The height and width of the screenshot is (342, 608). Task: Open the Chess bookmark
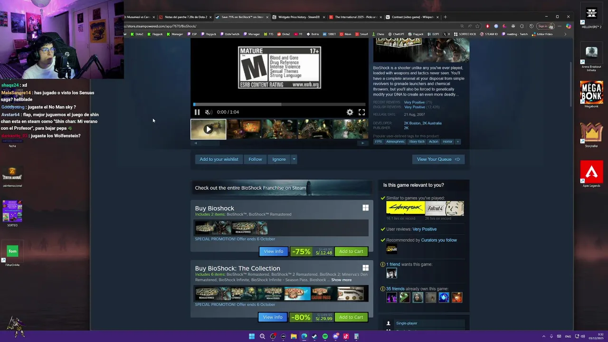378,34
